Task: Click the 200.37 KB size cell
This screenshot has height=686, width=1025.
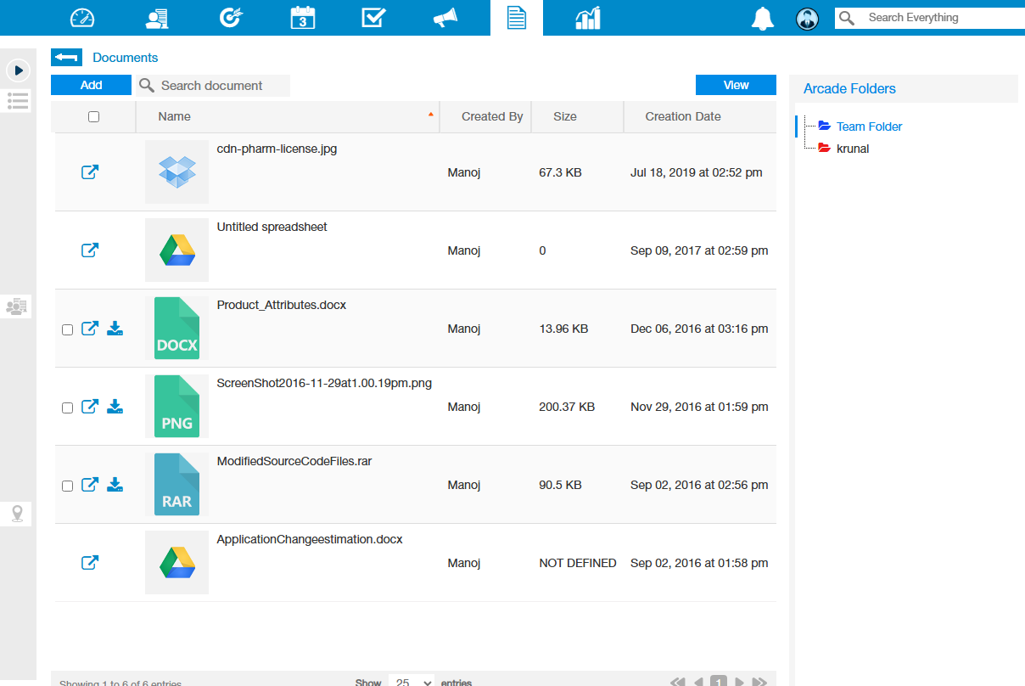Action: (567, 407)
